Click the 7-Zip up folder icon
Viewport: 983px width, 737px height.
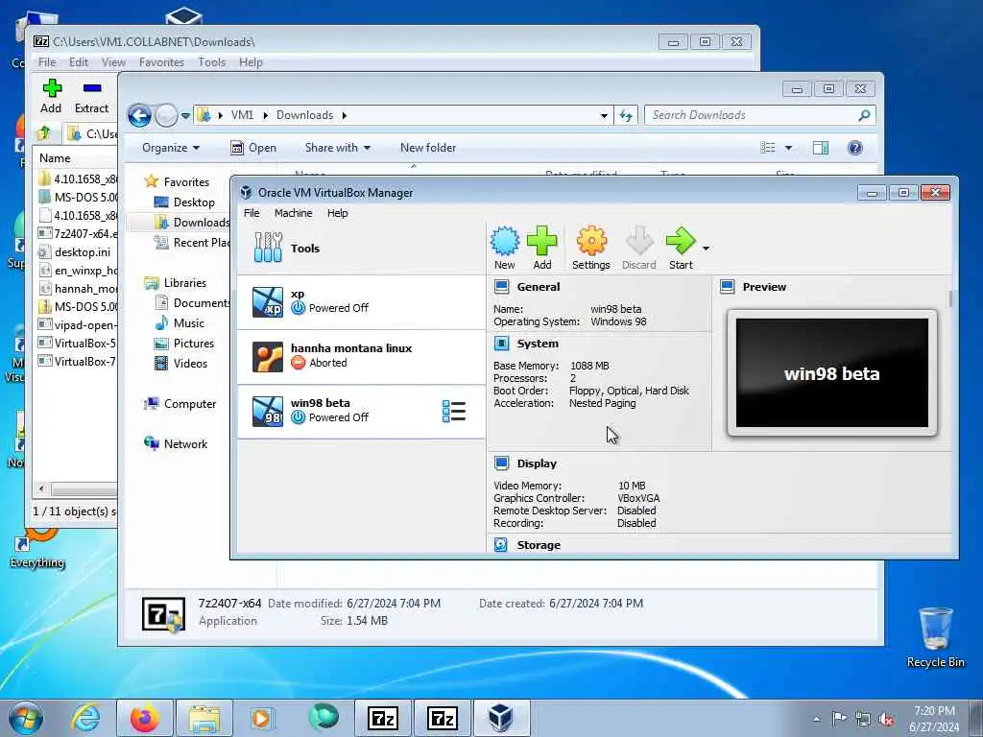click(x=44, y=132)
